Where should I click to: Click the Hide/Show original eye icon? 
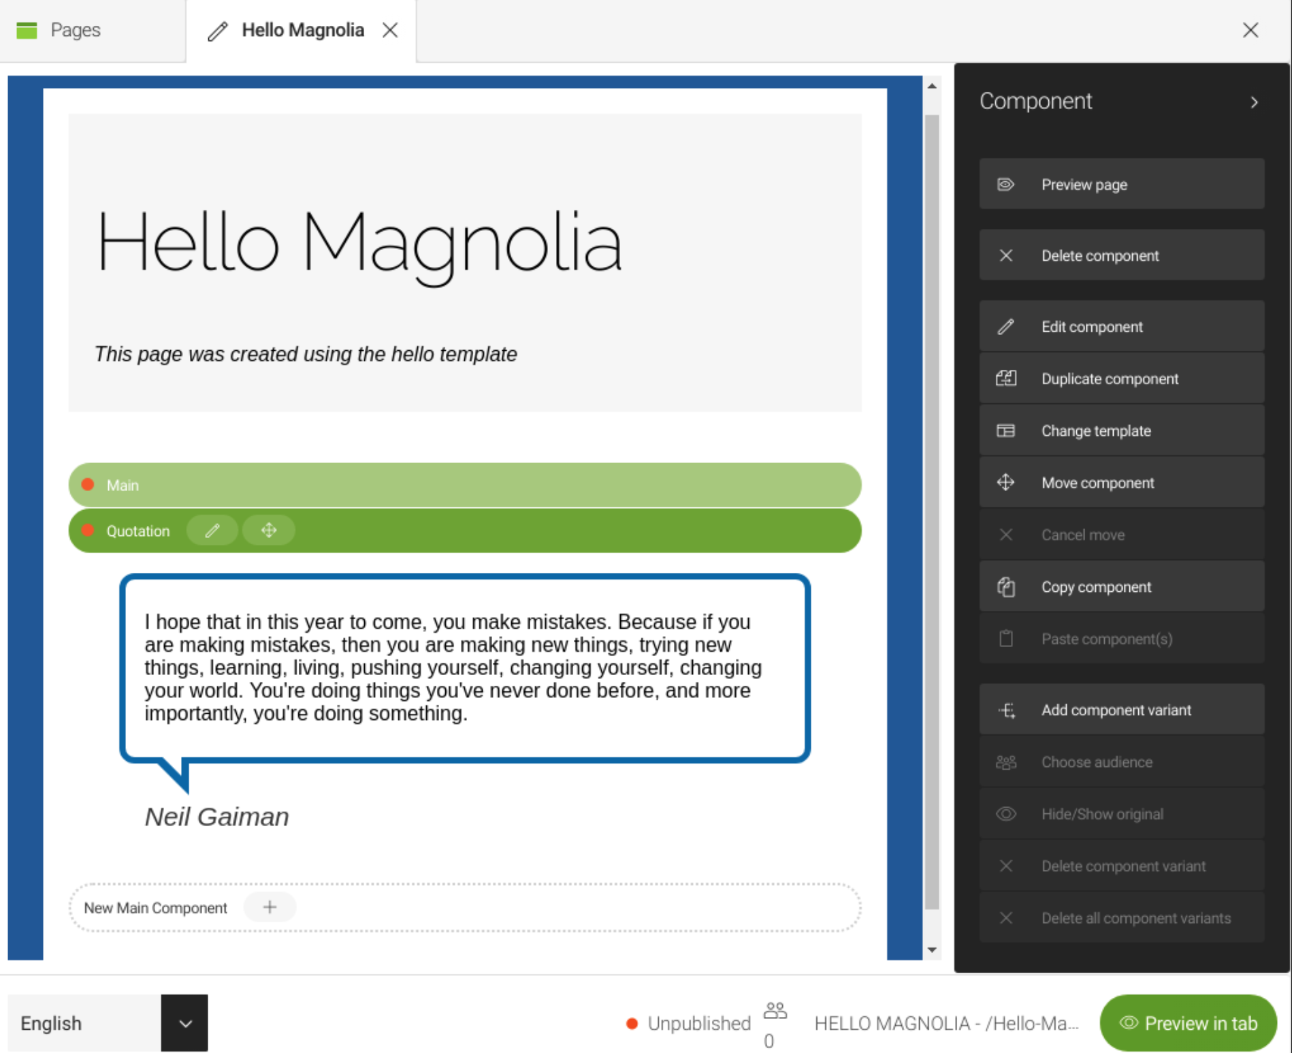1005,814
